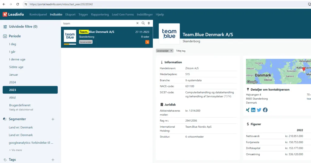Image resolution: width=311 pixels, height=163 pixels.
Task: Click the Leadinfo logo
Action: pyautogui.click(x=13, y=15)
